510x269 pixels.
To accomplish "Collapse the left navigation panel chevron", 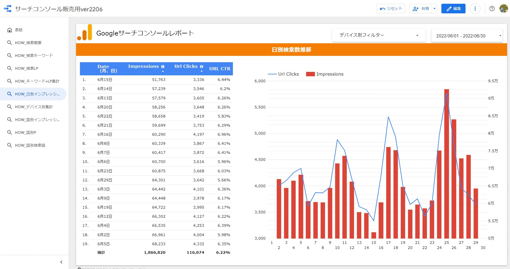I will click(61, 262).
